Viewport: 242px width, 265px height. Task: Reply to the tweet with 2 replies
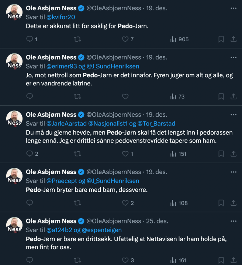(x=30, y=154)
